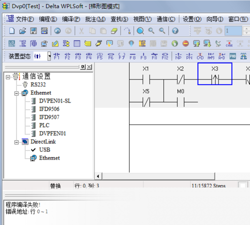This screenshot has width=250, height=225.
Task: Click the green run PLC icon
Action: click(174, 43)
